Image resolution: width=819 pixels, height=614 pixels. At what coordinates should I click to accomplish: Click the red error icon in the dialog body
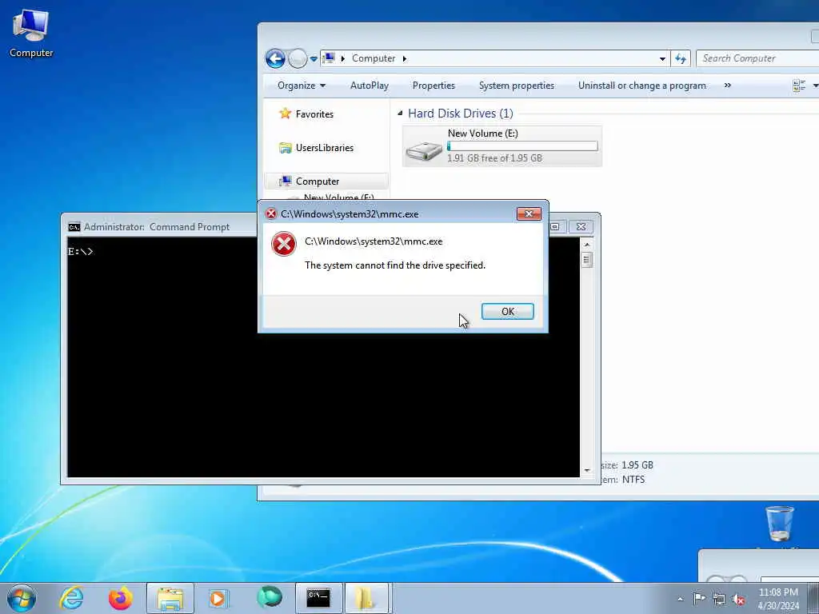(284, 244)
